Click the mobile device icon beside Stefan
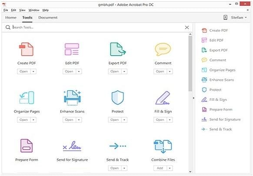 pyautogui.click(x=226, y=17)
